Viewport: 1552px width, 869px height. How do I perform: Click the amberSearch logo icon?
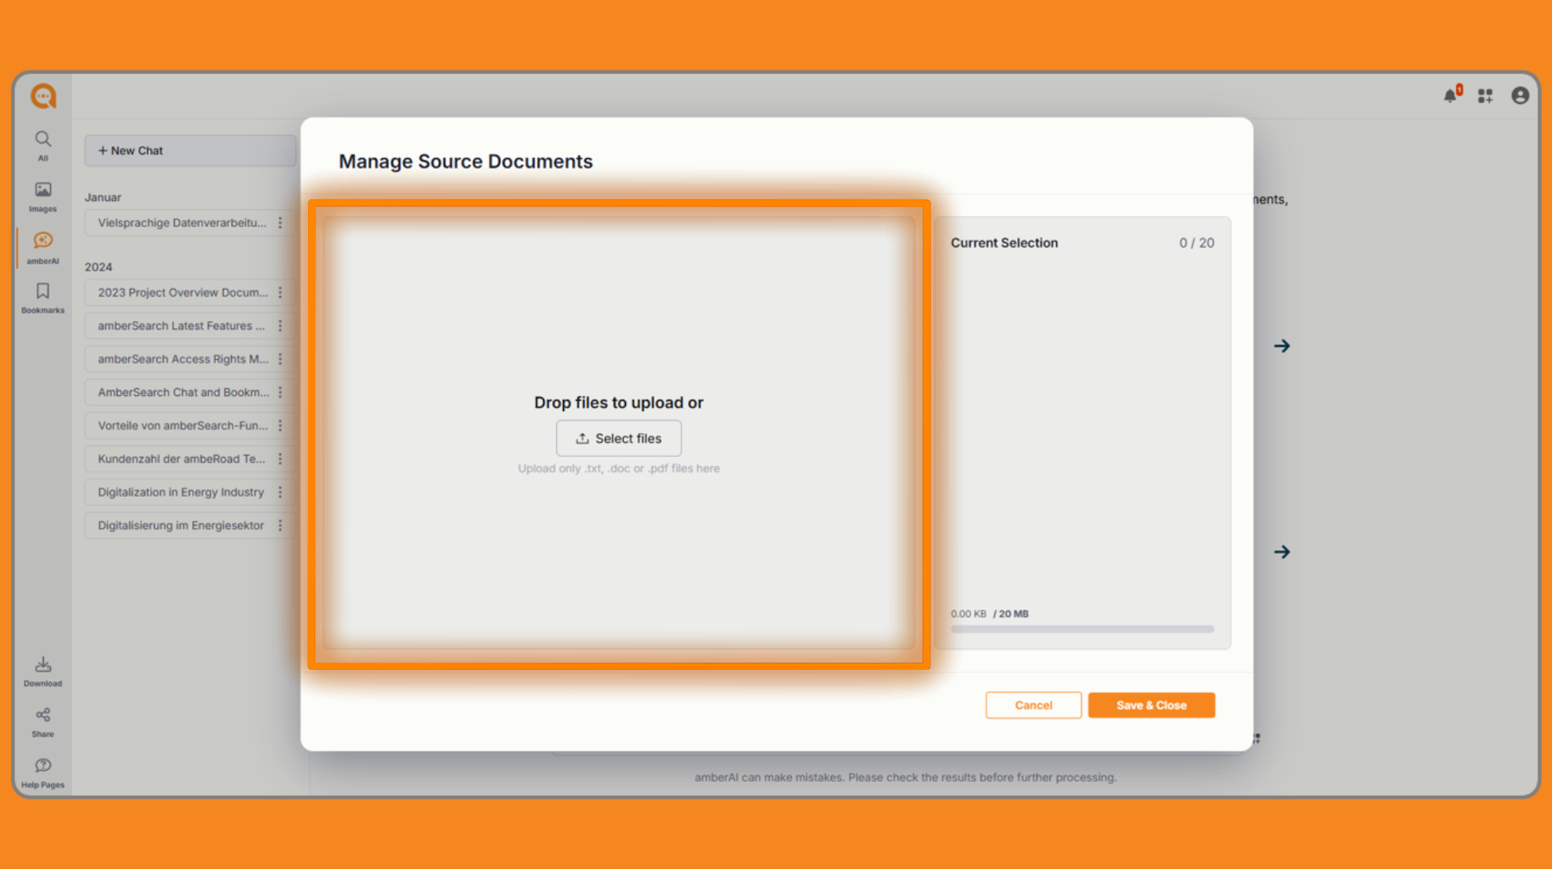(x=44, y=96)
